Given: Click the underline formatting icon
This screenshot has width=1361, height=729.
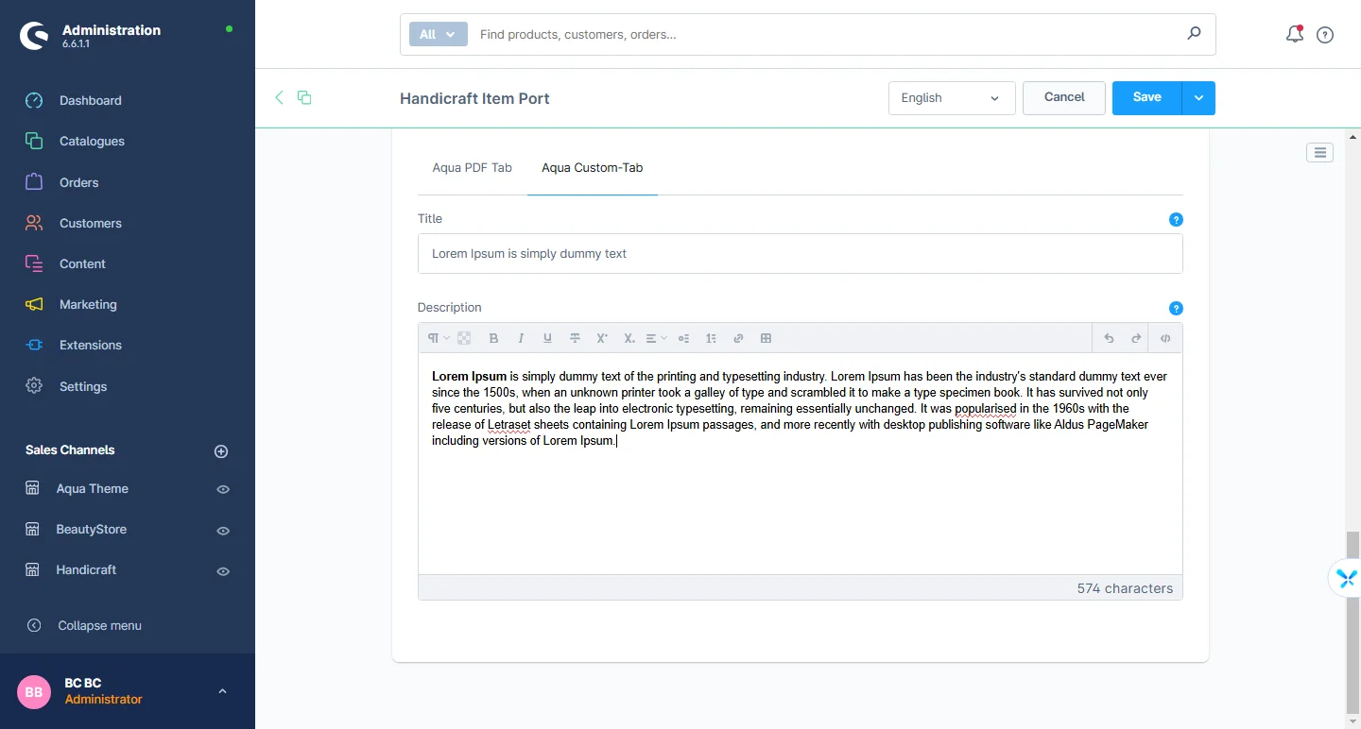Looking at the screenshot, I should pos(547,338).
